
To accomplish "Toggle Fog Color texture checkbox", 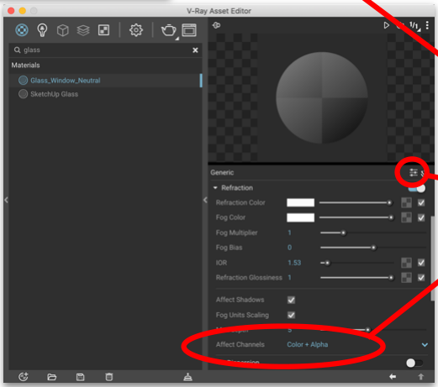I will [421, 217].
